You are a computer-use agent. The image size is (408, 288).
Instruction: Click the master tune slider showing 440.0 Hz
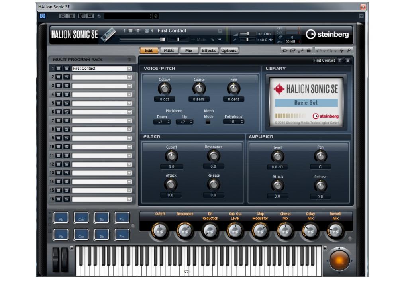coord(247,39)
